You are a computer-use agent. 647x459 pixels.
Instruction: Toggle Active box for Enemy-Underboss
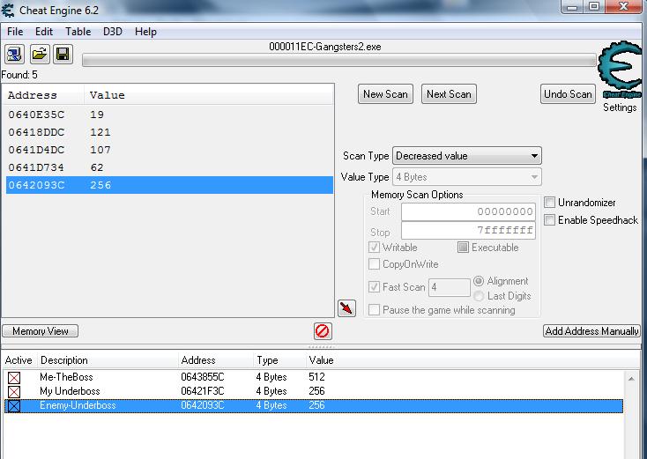tap(14, 406)
